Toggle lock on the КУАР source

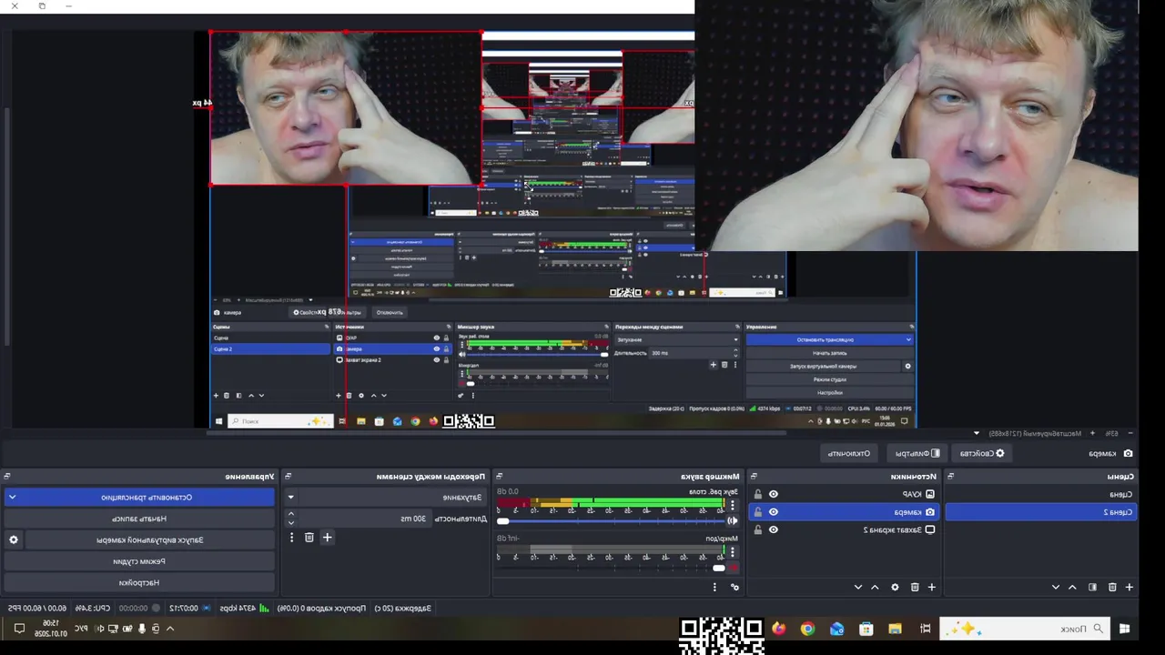758,494
